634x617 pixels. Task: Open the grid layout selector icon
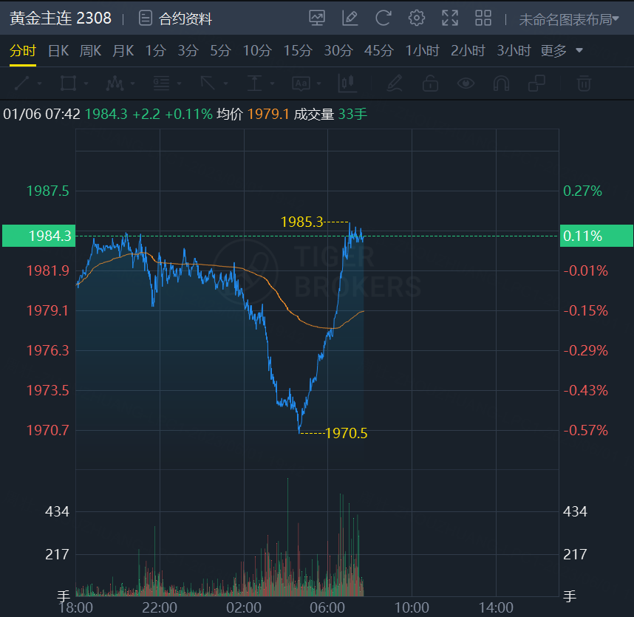483,18
